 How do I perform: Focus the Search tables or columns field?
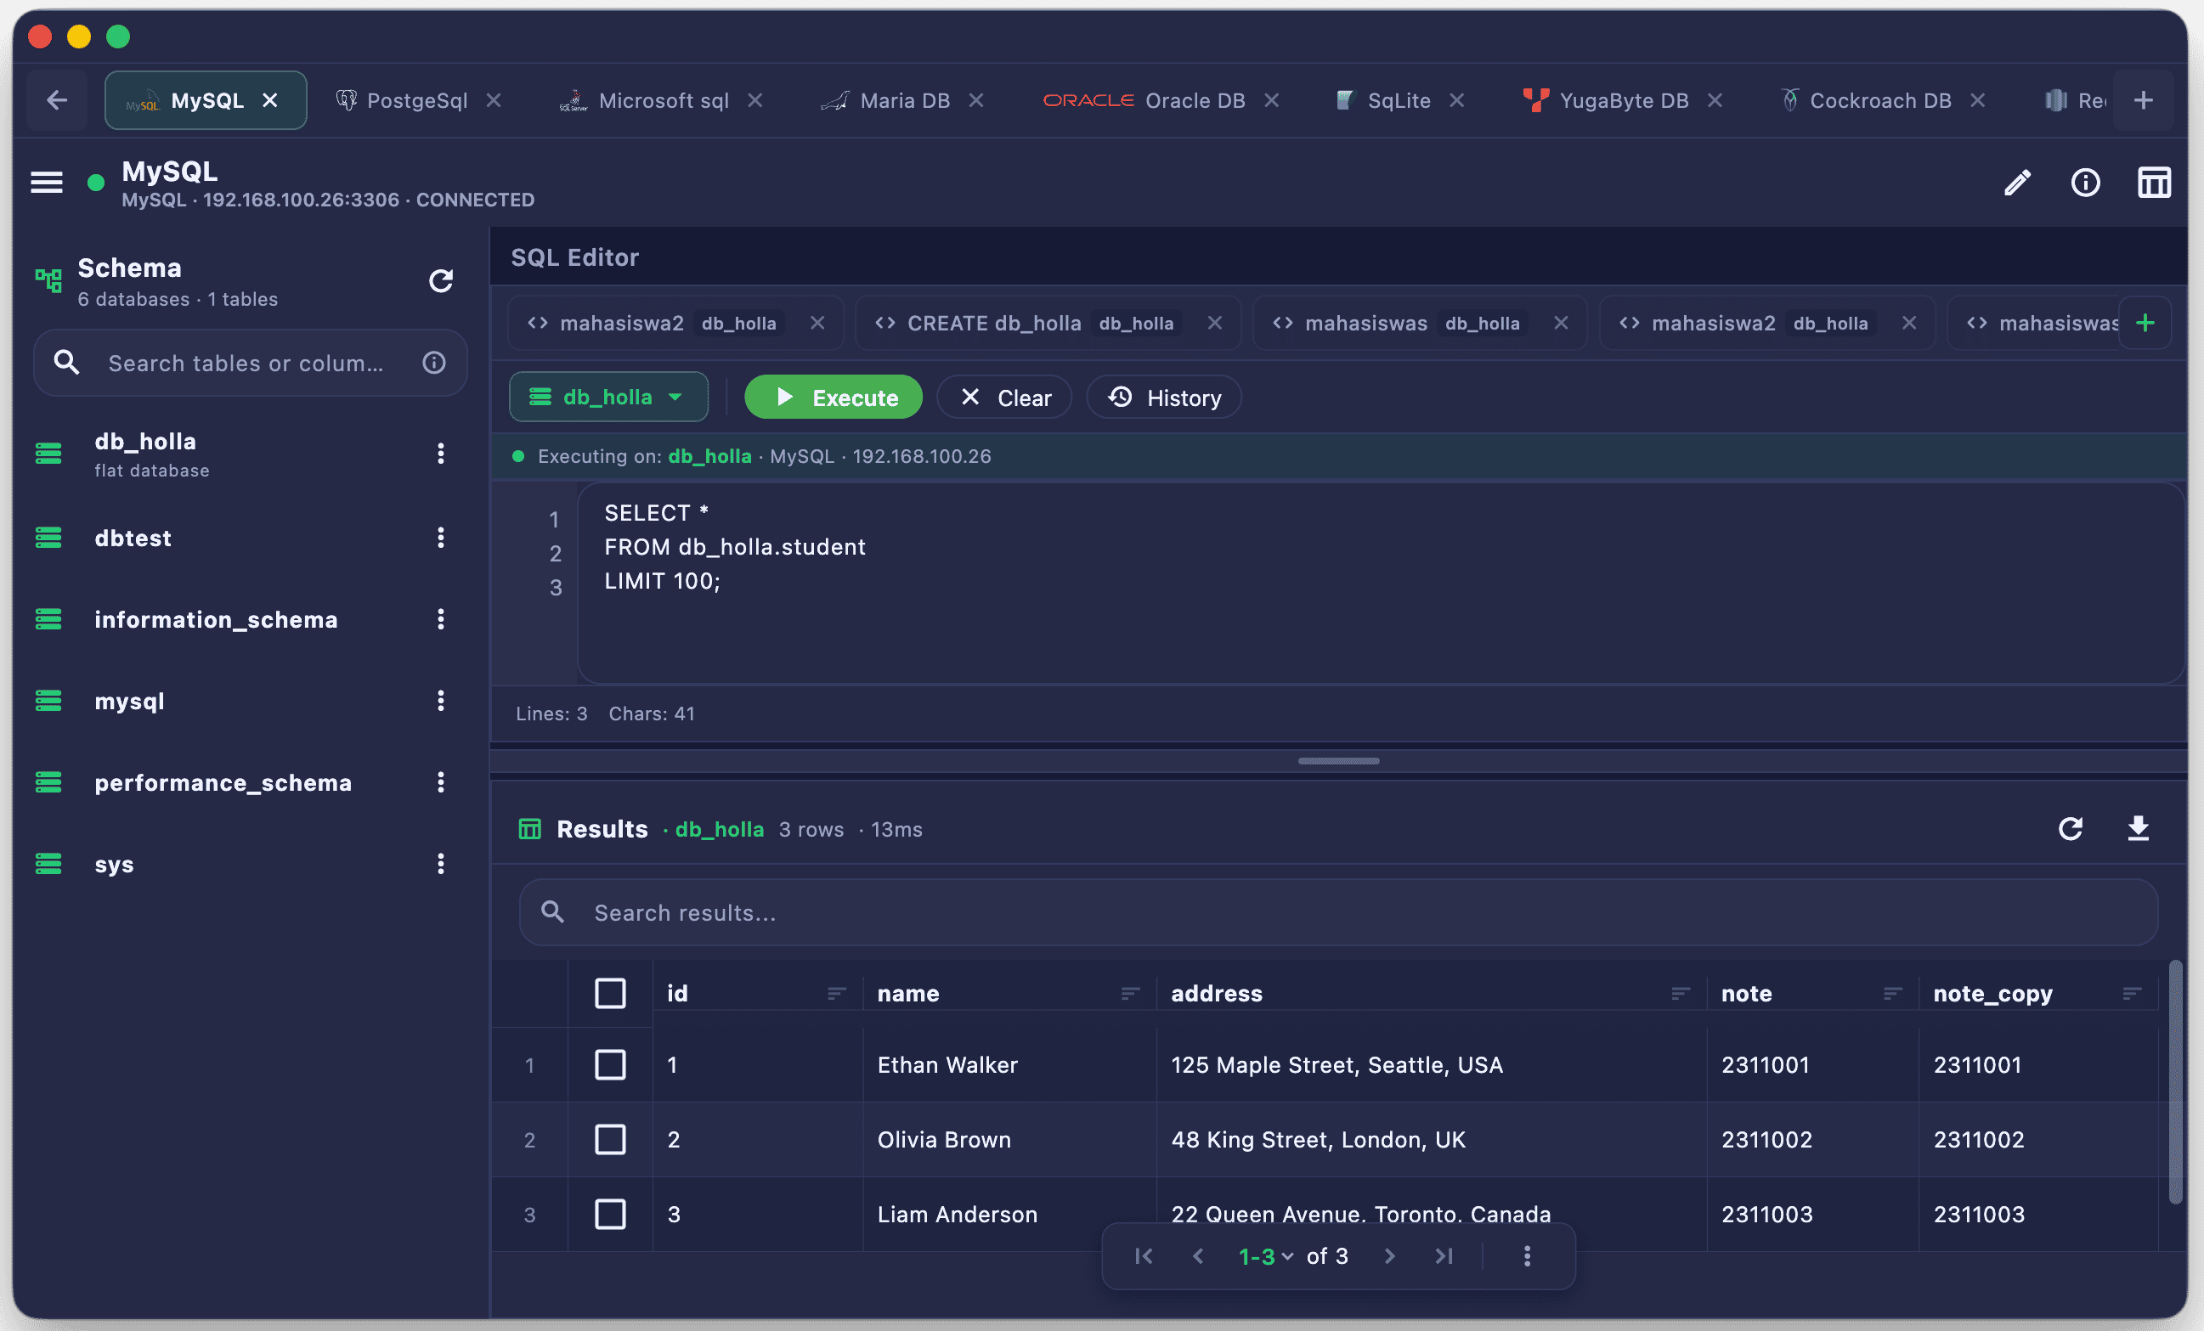click(x=251, y=363)
